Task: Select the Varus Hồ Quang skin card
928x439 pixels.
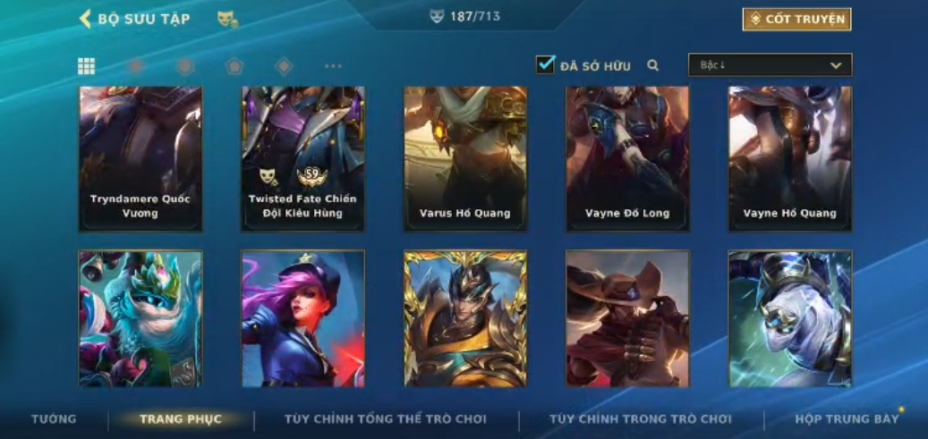Action: point(465,158)
